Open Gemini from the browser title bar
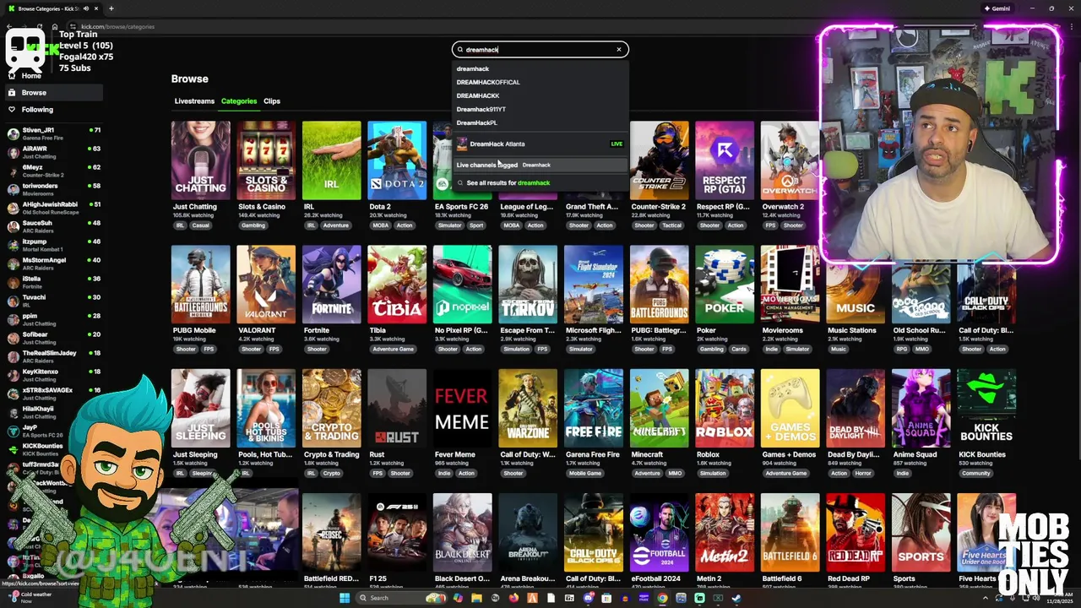Screen dimensions: 1081x608 997,8
